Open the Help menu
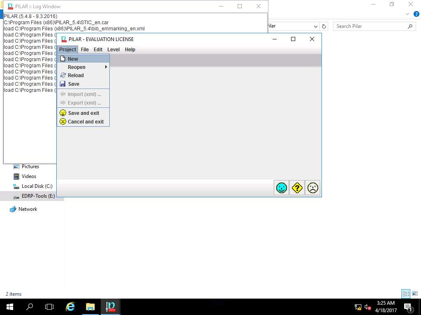Screen dimensions: 421x315 [130, 50]
